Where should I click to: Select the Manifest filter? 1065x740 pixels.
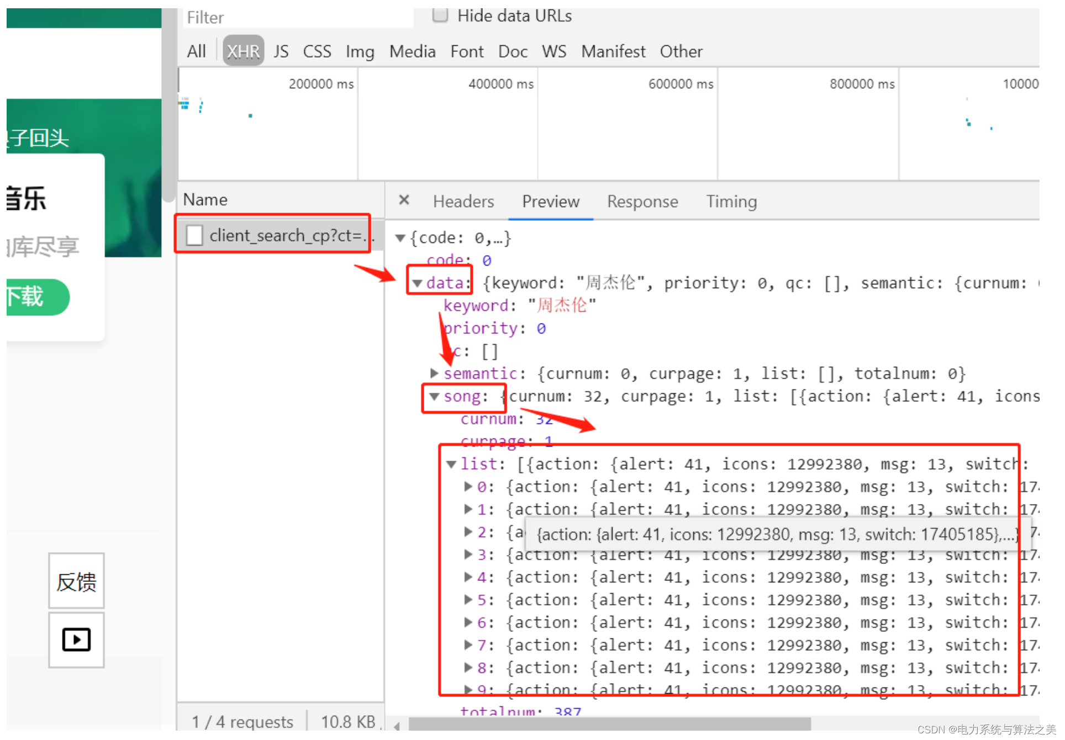tap(613, 51)
